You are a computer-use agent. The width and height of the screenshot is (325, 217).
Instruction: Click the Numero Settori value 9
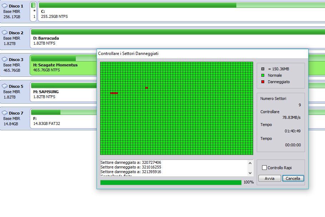tap(300, 105)
